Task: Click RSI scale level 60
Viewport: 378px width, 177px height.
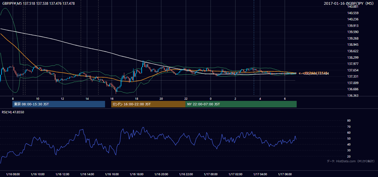Action: [349, 132]
